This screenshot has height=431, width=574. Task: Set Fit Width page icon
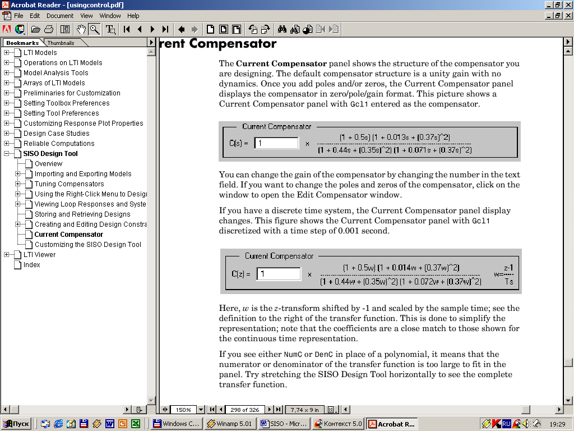(x=237, y=29)
